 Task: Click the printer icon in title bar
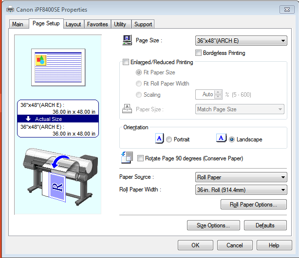tap(10, 10)
